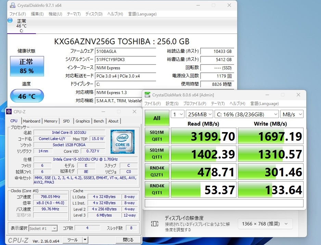Minimize the CrystalDiskMark window

(x=267, y=95)
